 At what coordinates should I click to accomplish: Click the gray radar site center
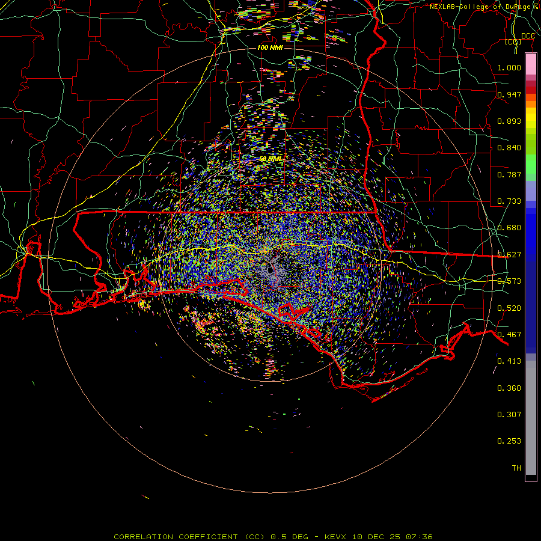point(271,270)
